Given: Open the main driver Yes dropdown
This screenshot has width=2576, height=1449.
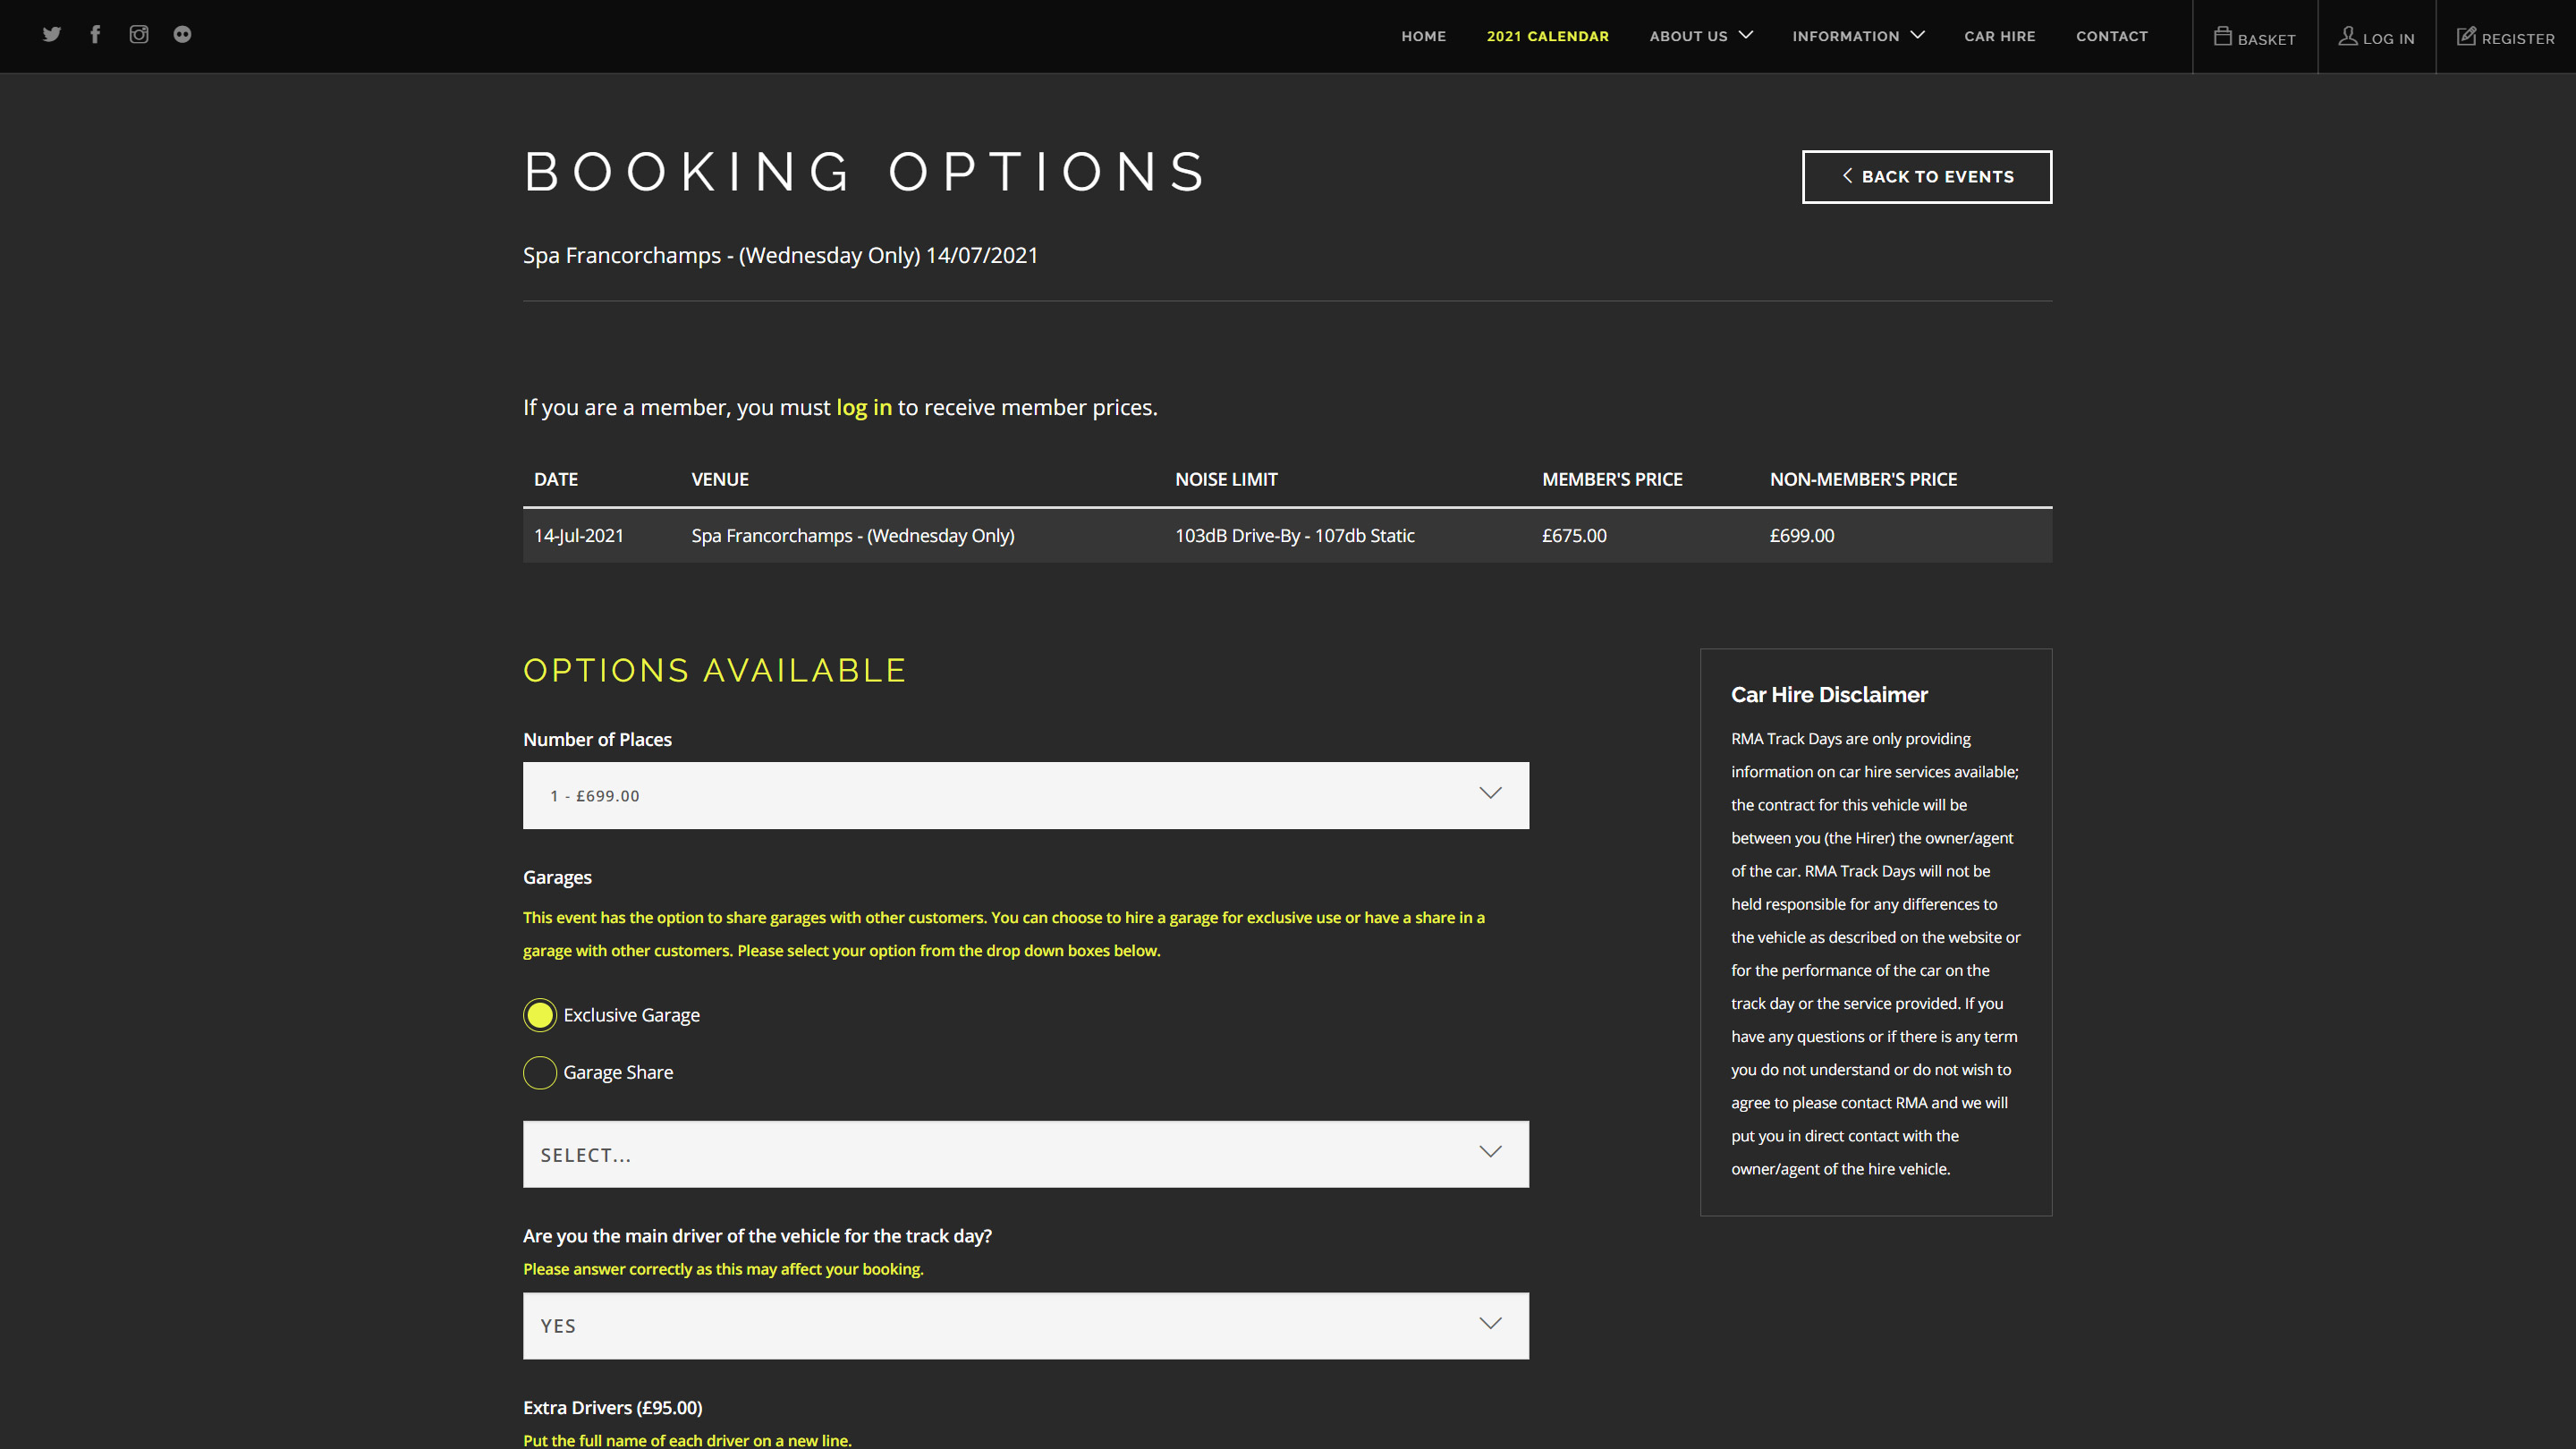Looking at the screenshot, I should click(1025, 1325).
